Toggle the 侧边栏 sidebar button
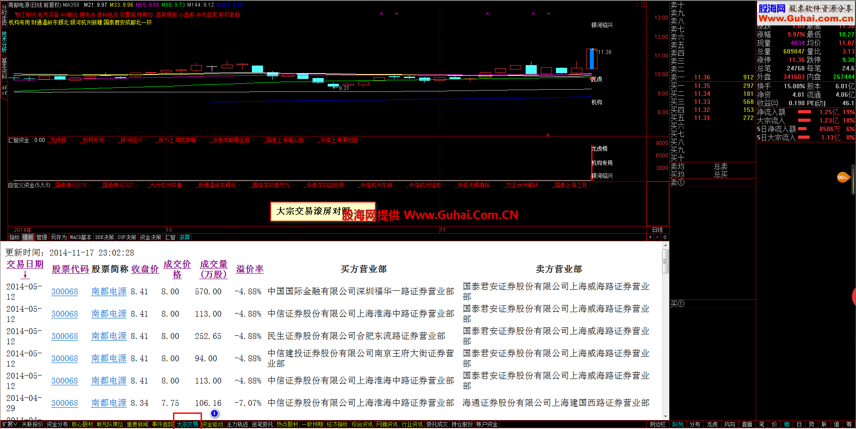 [x=658, y=424]
